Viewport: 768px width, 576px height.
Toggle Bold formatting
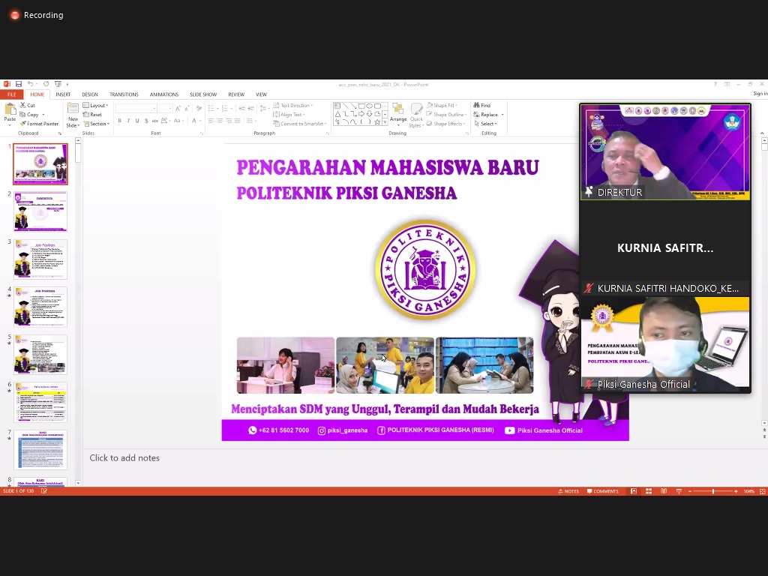pos(119,121)
